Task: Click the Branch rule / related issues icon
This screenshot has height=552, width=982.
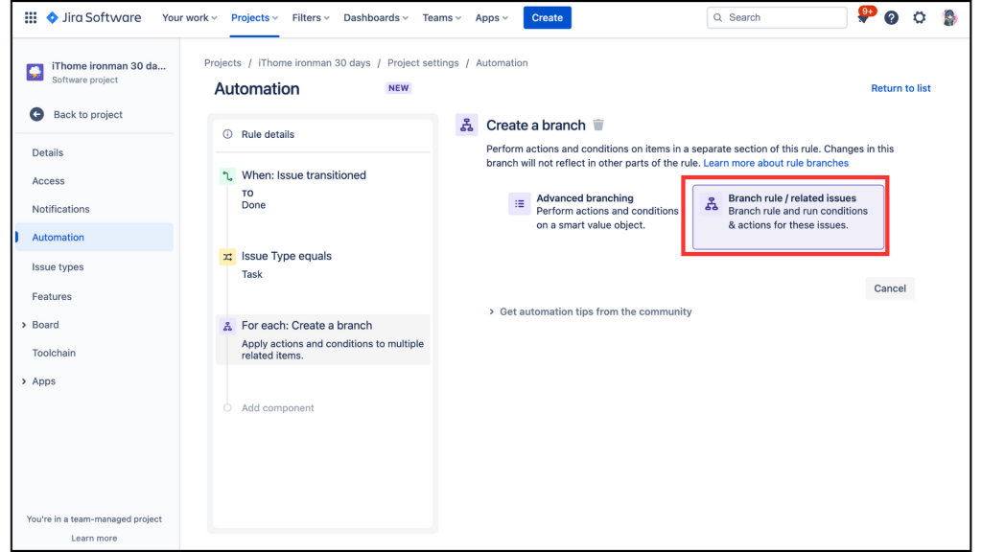Action: [712, 203]
